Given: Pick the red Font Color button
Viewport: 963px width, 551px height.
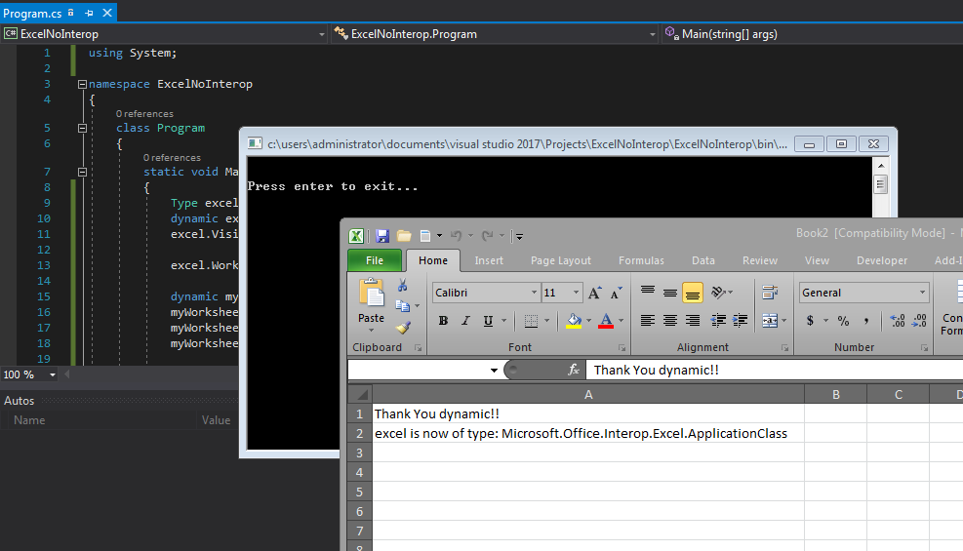Looking at the screenshot, I should (x=606, y=320).
